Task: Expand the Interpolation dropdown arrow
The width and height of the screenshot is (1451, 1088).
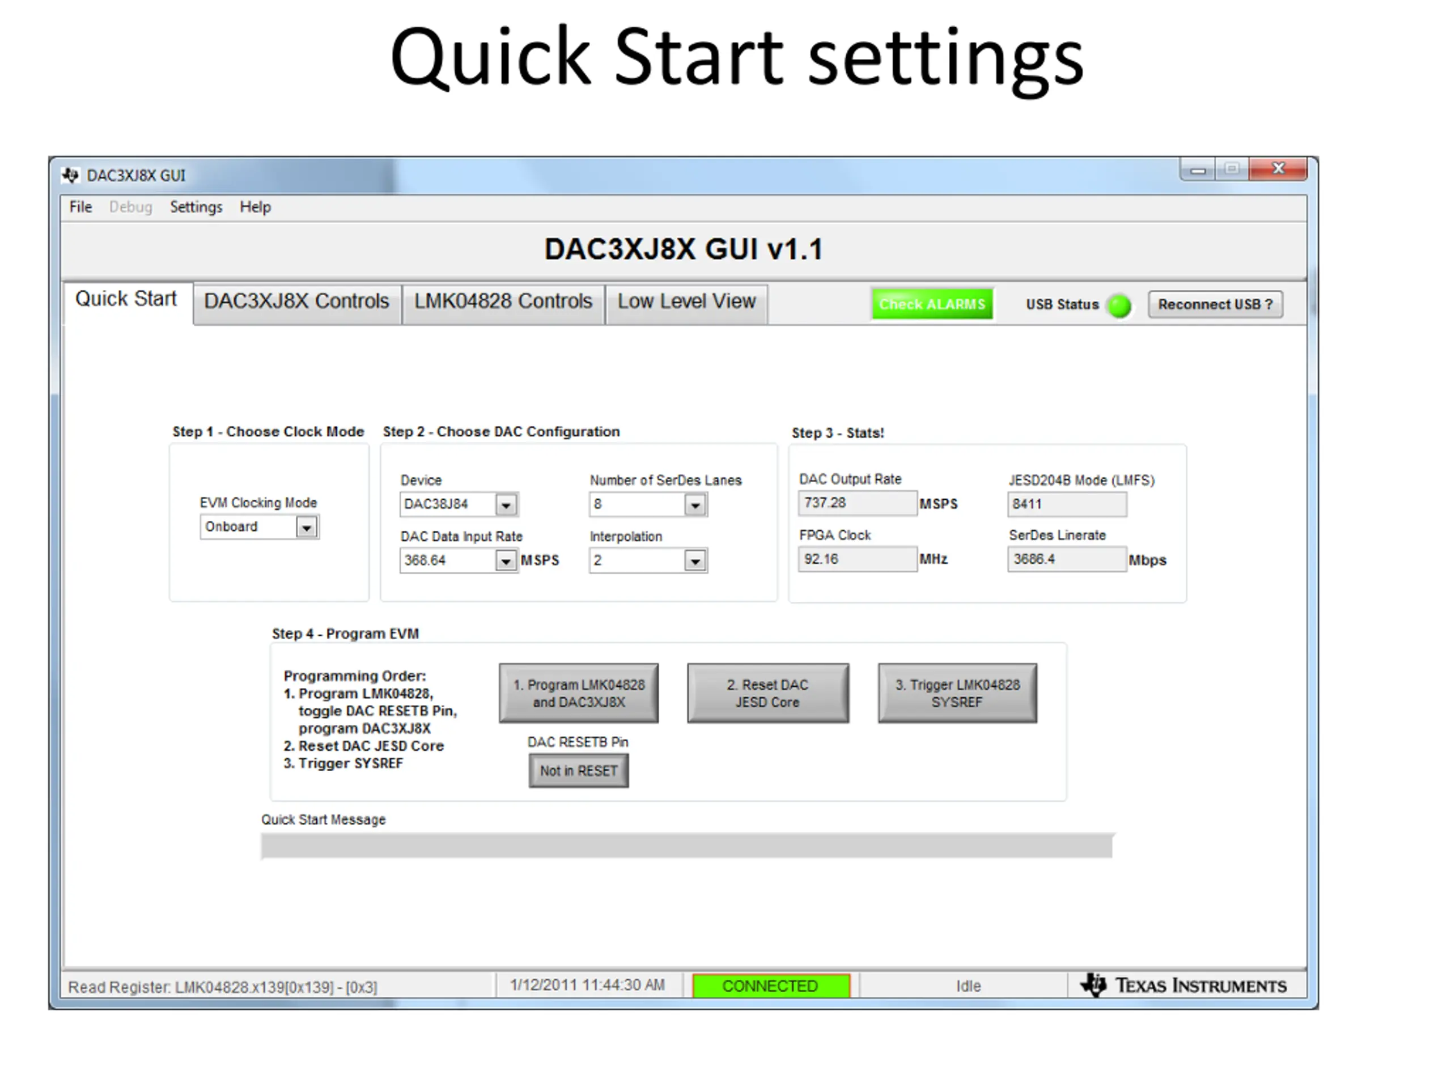Action: (x=695, y=561)
